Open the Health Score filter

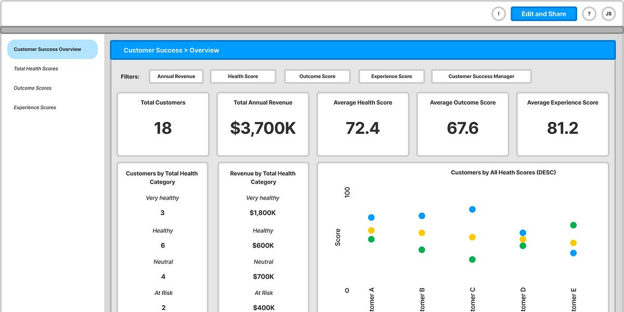tap(243, 76)
